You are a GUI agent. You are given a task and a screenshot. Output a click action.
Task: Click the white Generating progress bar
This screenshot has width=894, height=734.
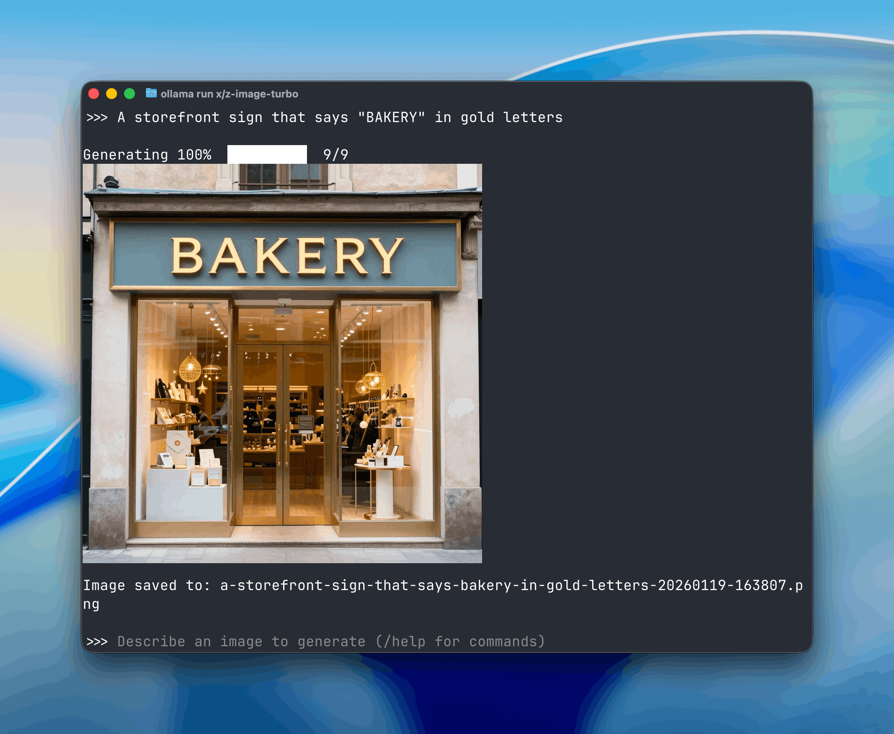point(267,154)
